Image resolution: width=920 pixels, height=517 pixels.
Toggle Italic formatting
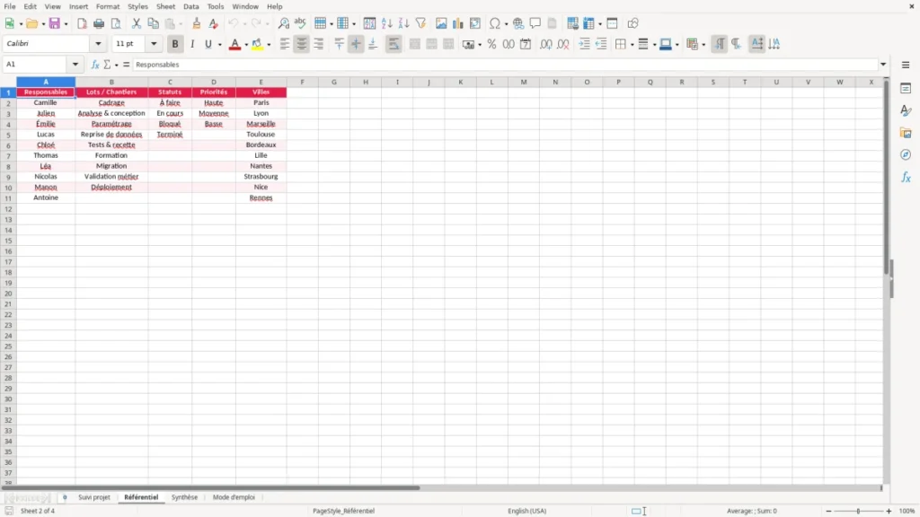(x=192, y=44)
